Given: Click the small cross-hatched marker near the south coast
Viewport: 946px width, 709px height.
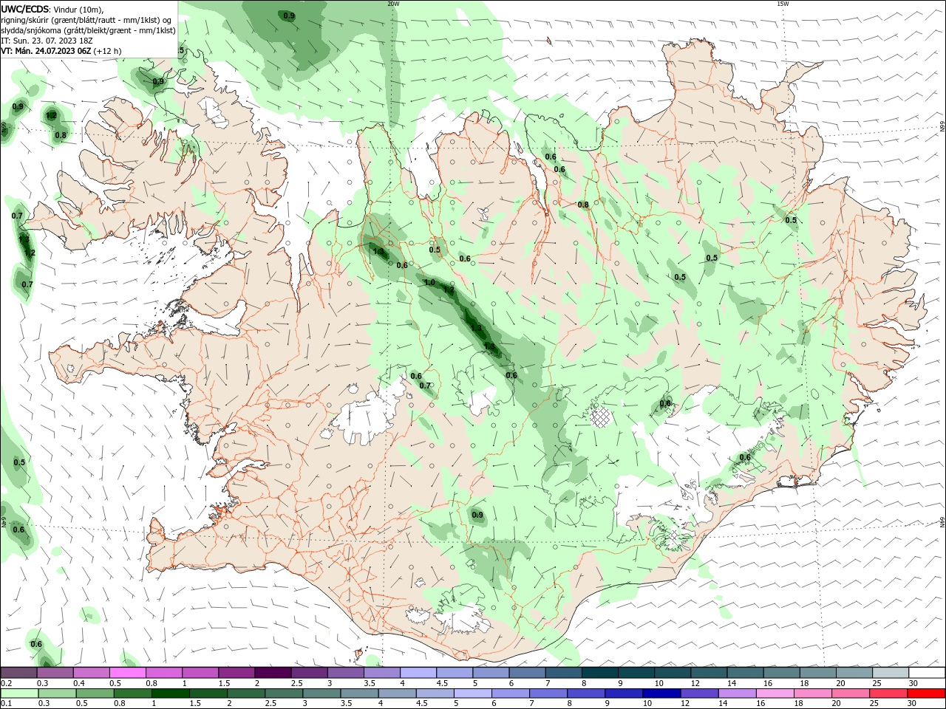Looking at the screenshot, I should pos(673,535).
